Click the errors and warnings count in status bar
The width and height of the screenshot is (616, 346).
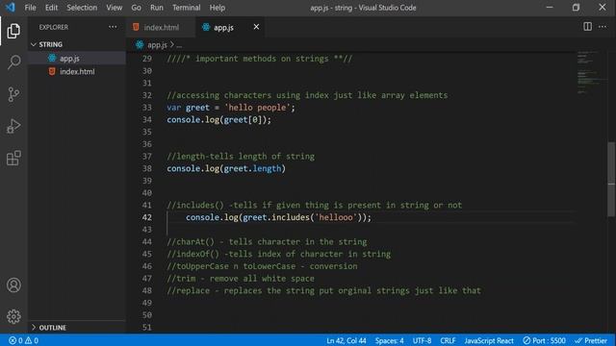[x=23, y=340]
